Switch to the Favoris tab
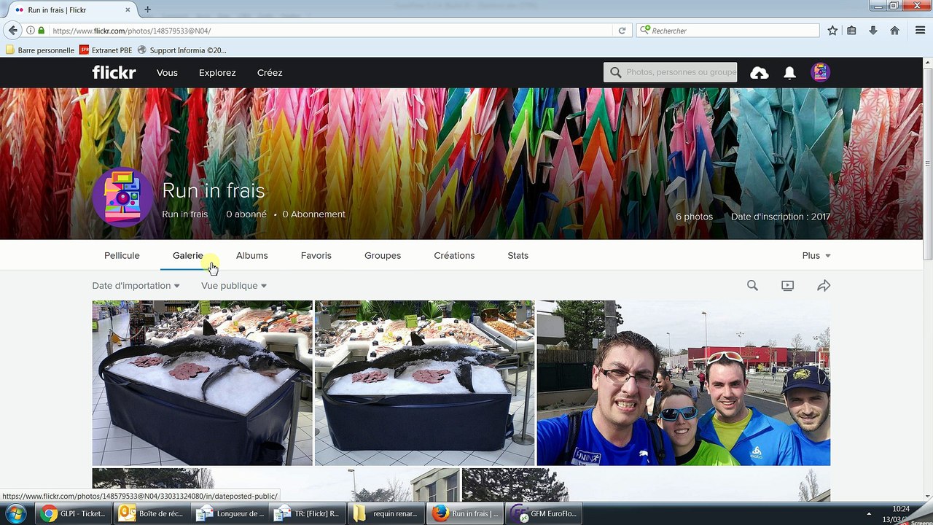 316,255
